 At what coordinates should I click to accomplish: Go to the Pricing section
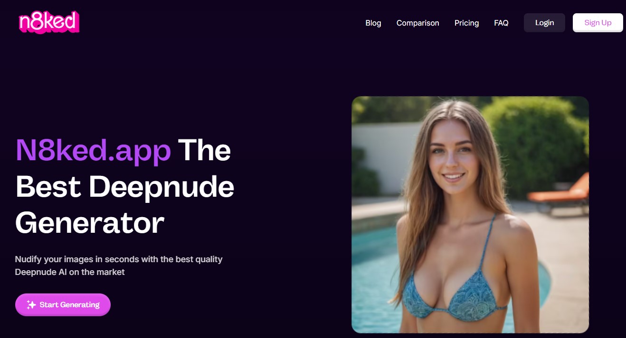pyautogui.click(x=466, y=23)
